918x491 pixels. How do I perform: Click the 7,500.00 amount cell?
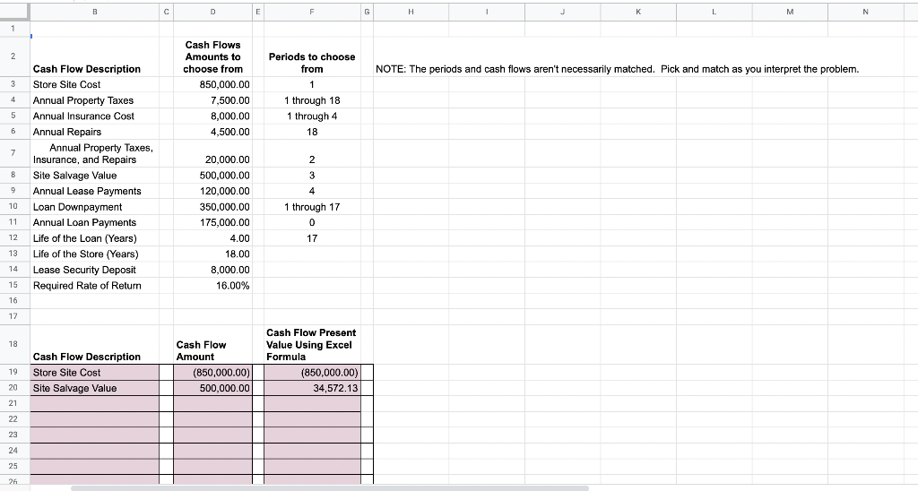(x=213, y=100)
